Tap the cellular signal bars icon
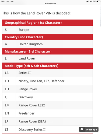This screenshot has height=134, width=101. click(88, 1)
